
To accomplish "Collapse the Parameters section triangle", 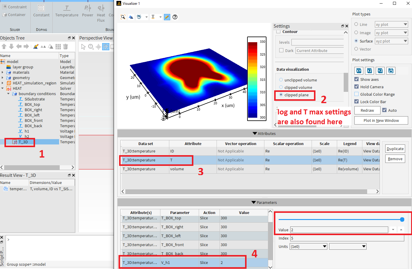I will (253, 202).
